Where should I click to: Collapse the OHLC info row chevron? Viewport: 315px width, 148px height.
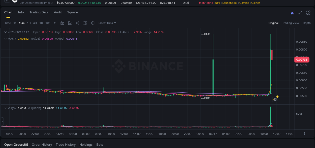pyautogui.click(x=6, y=32)
